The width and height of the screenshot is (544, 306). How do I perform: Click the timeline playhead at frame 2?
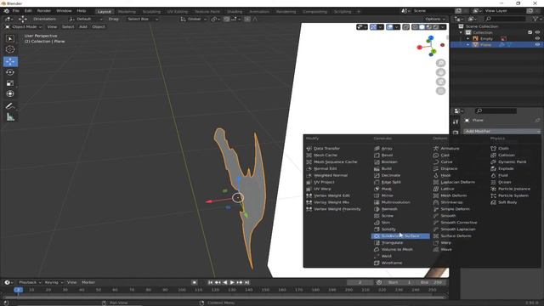[x=18, y=290]
